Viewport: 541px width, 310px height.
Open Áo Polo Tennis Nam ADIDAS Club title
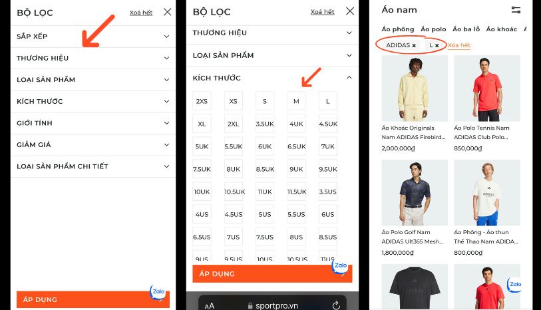[482, 132]
